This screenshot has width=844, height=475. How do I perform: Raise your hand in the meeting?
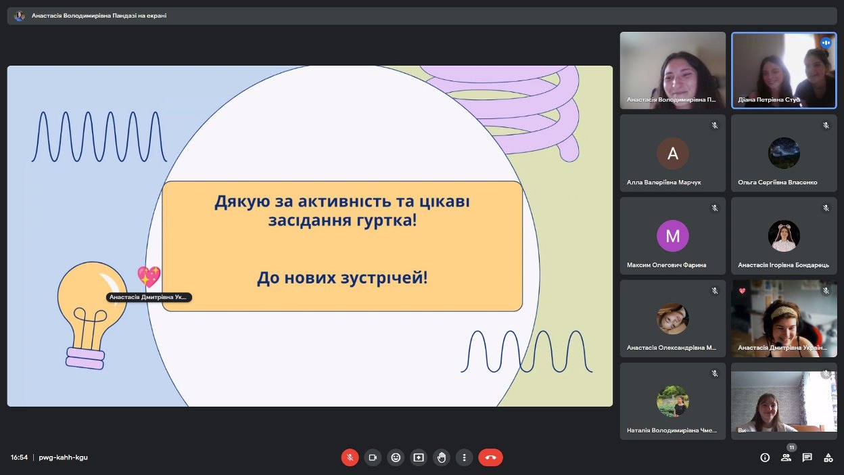pos(442,457)
